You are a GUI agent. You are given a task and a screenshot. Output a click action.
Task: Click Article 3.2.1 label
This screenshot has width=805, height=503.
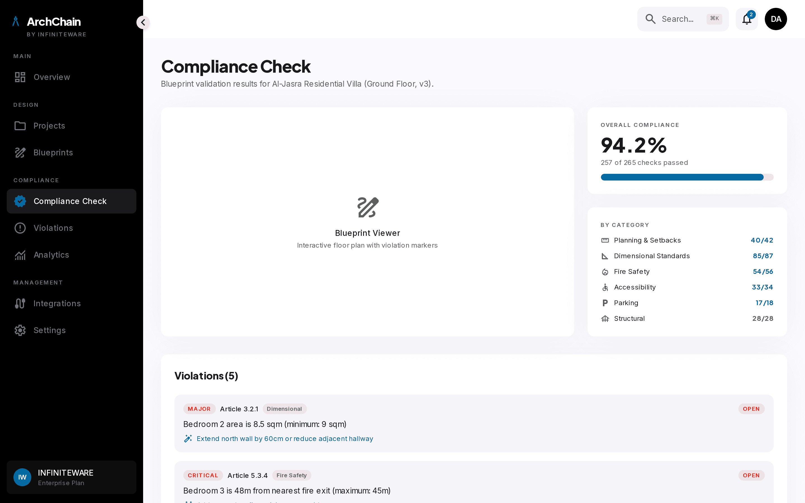[x=239, y=409]
